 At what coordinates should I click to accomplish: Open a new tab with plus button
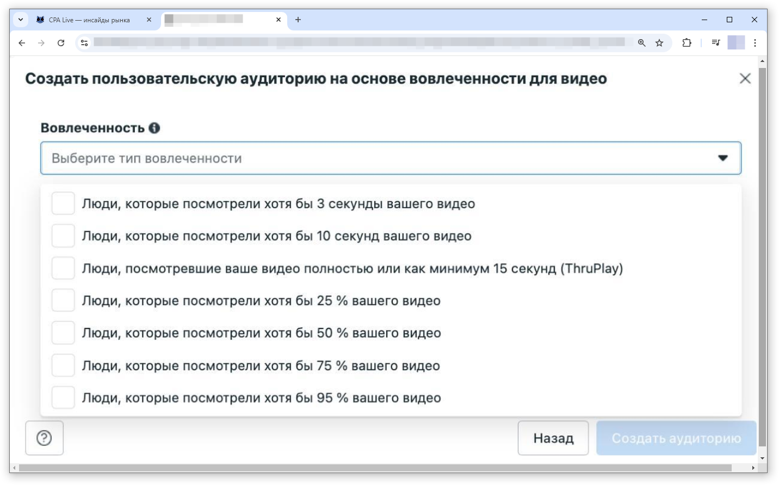pyautogui.click(x=298, y=20)
